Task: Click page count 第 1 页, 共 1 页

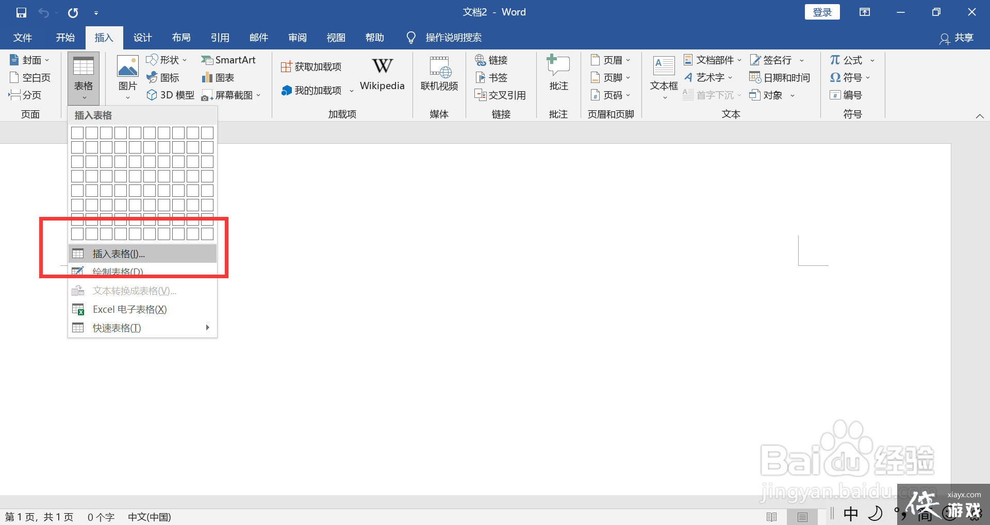Action: (x=39, y=517)
